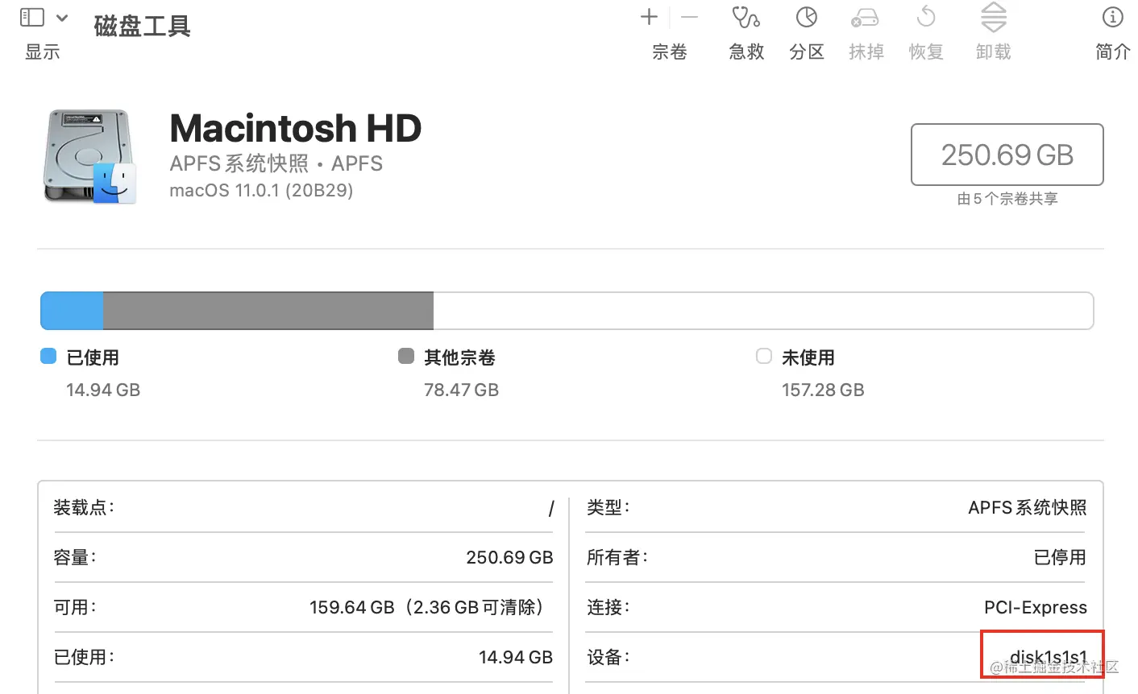Image resolution: width=1138 pixels, height=694 pixels.
Task: Click the blue 已使用 legend swatch
Action: 48,356
